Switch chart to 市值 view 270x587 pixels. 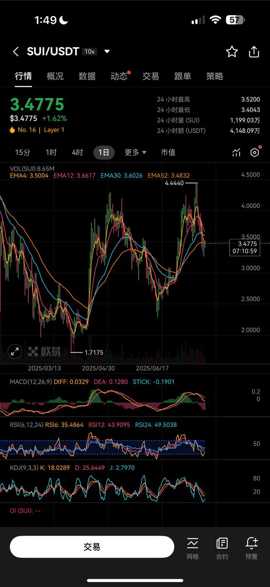pos(168,153)
